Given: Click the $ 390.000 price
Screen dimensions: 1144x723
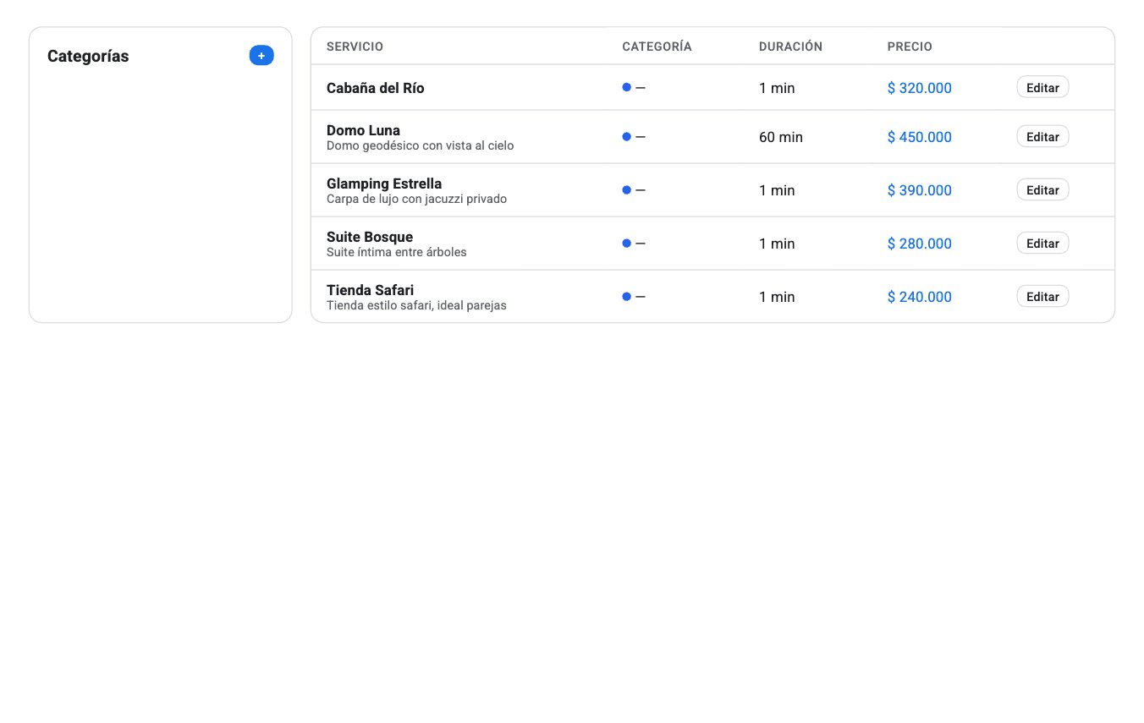Looking at the screenshot, I should (920, 190).
